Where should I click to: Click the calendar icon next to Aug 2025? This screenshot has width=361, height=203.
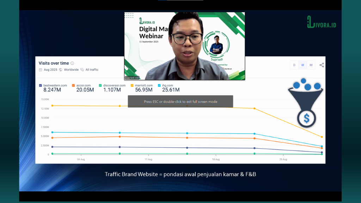point(41,70)
